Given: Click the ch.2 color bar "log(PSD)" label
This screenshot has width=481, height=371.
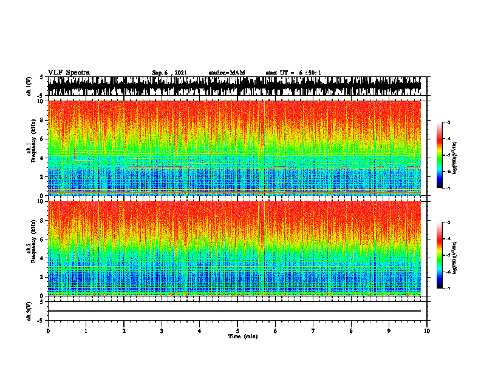Looking at the screenshot, I should tap(455, 258).
